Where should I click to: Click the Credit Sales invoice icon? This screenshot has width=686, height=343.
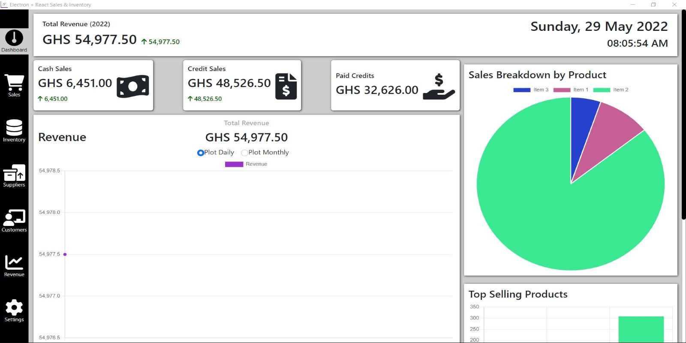286,86
